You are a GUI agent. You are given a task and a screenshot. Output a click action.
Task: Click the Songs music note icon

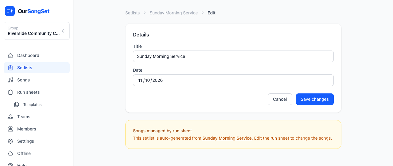click(10, 80)
